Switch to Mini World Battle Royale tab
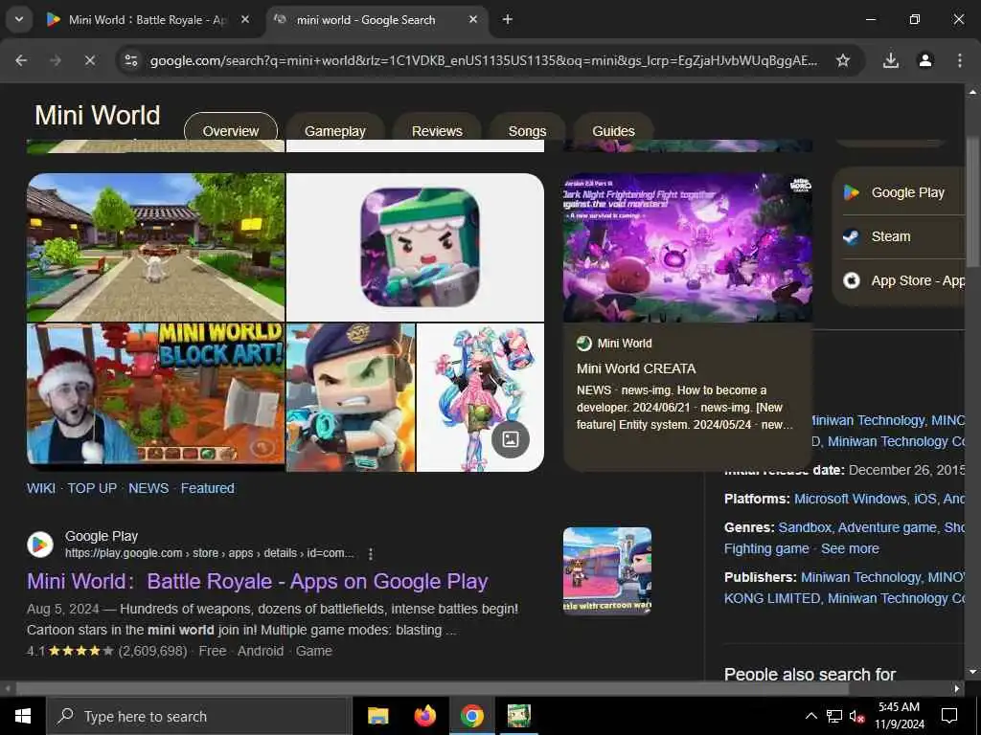 pos(148,20)
